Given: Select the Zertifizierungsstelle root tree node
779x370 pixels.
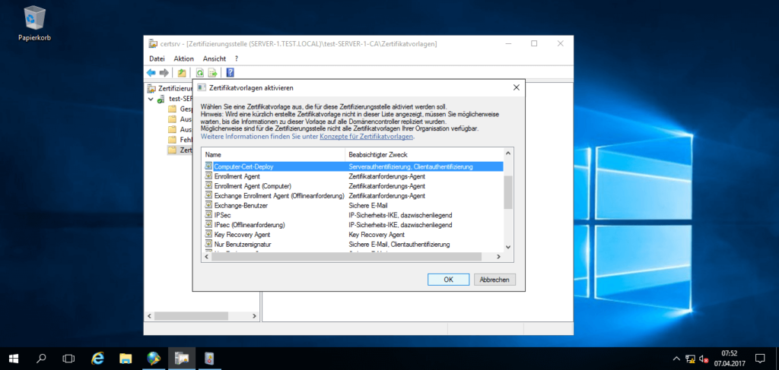Looking at the screenshot, I should pyautogui.click(x=176, y=89).
